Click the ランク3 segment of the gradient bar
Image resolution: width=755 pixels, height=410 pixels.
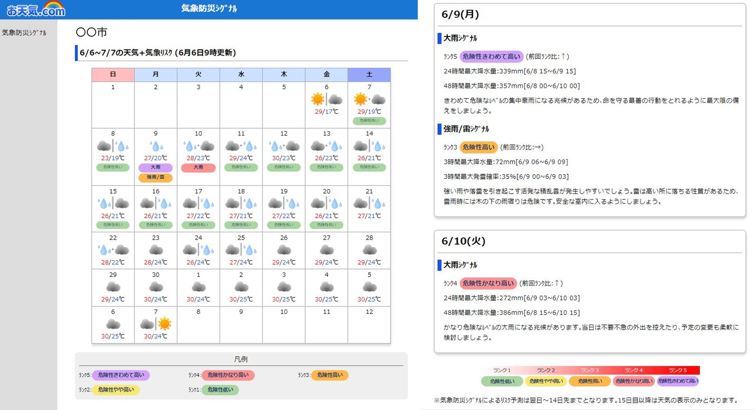[x=590, y=371]
